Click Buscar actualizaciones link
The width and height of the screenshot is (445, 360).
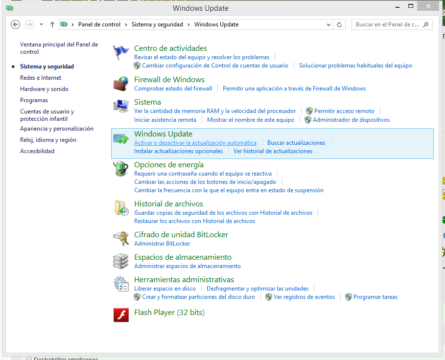[x=296, y=143]
